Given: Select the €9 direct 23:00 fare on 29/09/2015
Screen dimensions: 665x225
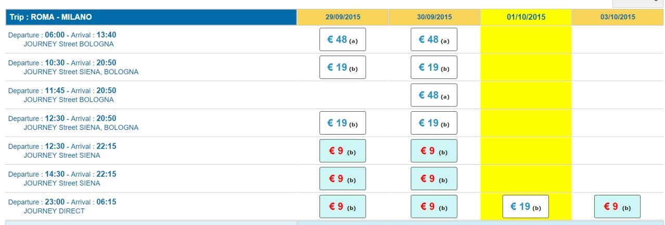Looking at the screenshot, I should (342, 207).
